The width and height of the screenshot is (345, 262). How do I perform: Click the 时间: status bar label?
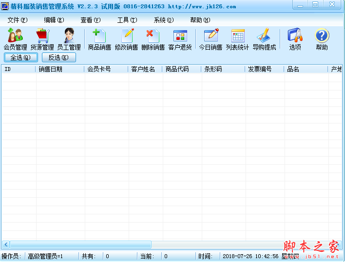[x=206, y=256]
